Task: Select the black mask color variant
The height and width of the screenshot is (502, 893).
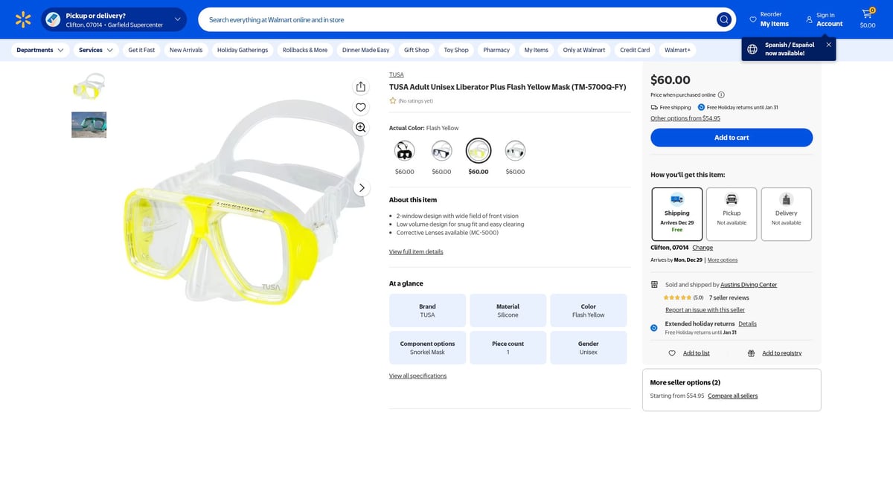Action: 404,150
